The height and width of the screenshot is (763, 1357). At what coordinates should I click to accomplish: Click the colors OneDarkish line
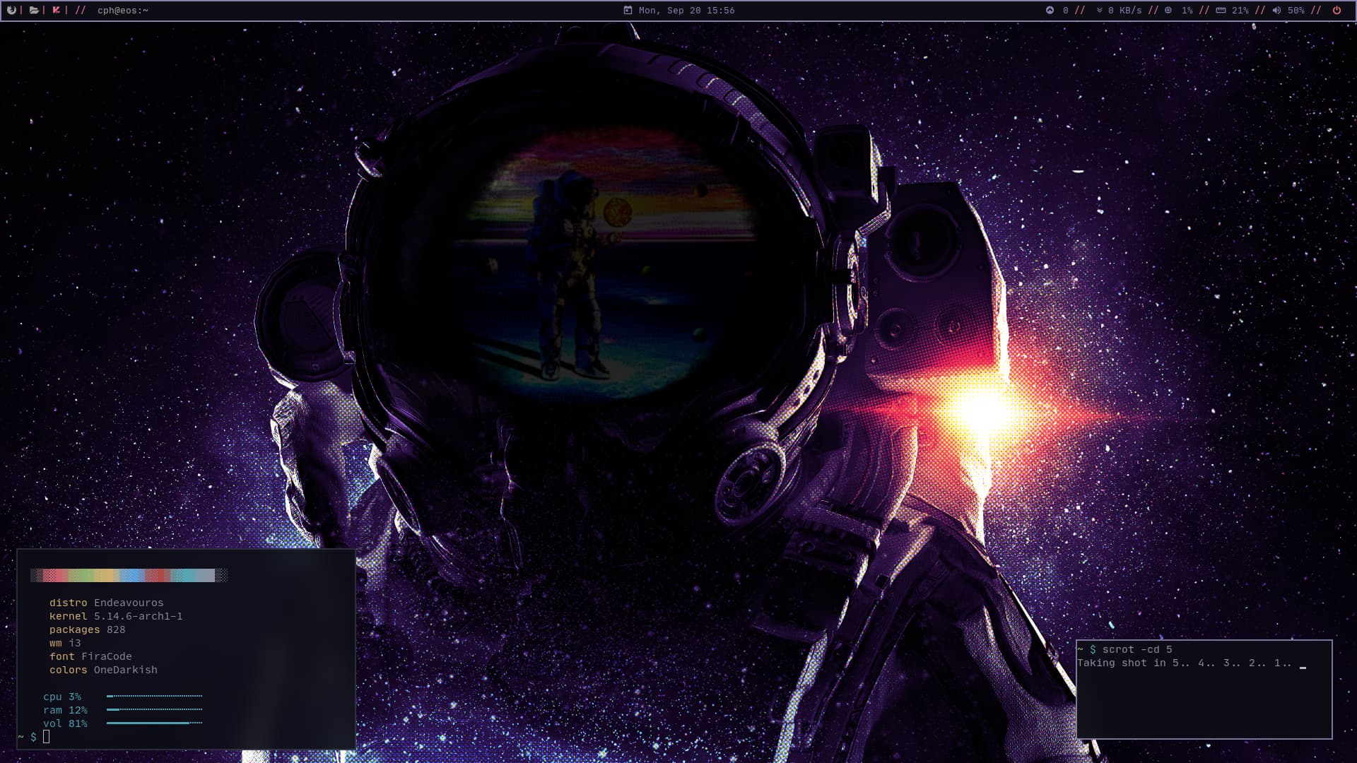[103, 670]
